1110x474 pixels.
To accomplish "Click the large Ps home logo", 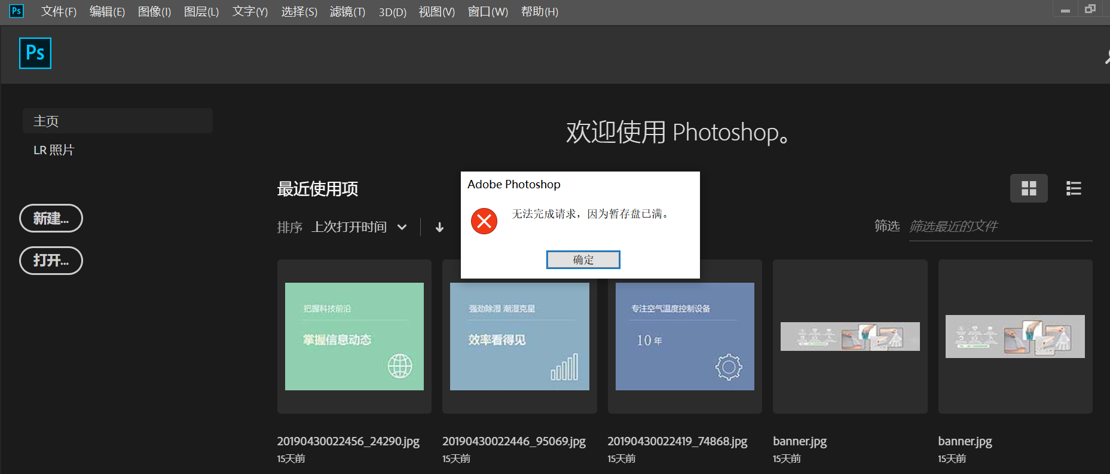I will [x=35, y=53].
